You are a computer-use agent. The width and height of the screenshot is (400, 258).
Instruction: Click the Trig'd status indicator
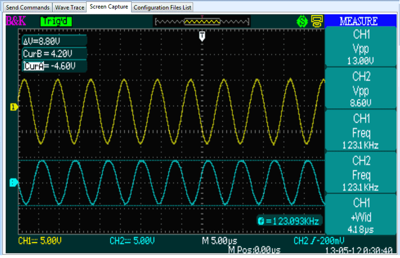pyautogui.click(x=56, y=21)
